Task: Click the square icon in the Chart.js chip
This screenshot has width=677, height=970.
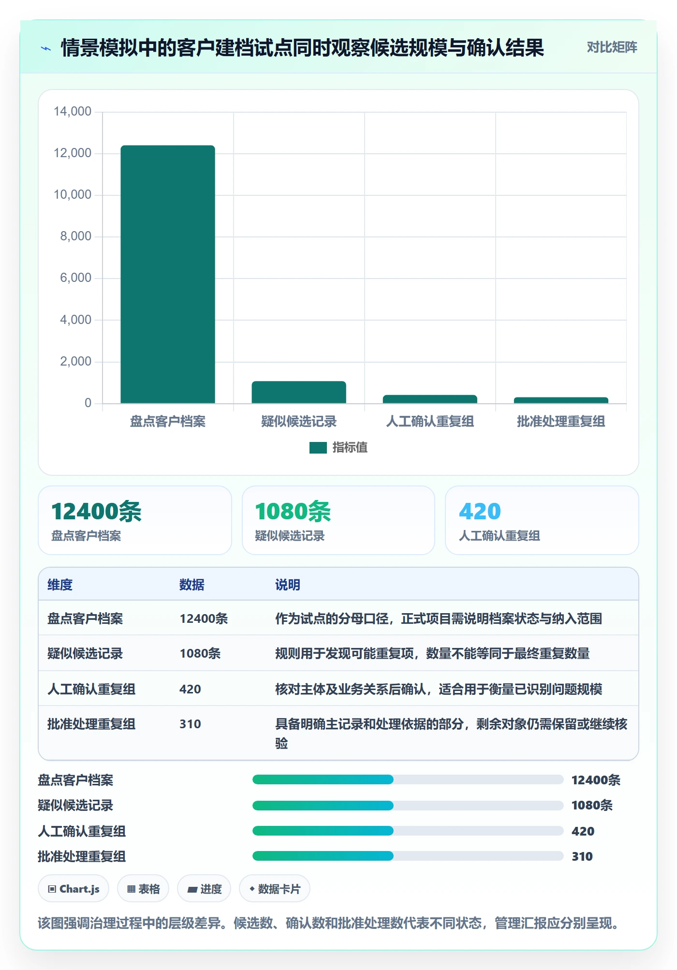Action: point(52,889)
